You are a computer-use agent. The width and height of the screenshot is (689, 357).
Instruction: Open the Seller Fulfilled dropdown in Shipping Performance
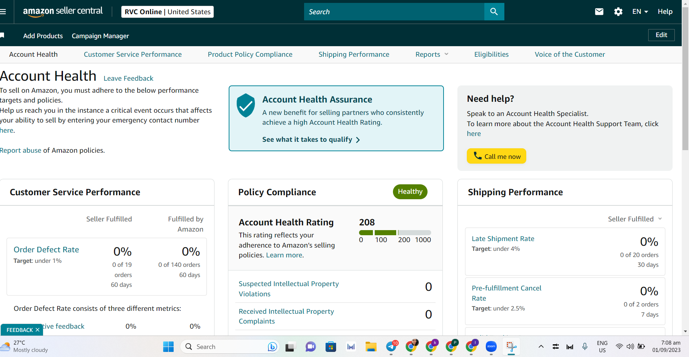[x=635, y=219]
